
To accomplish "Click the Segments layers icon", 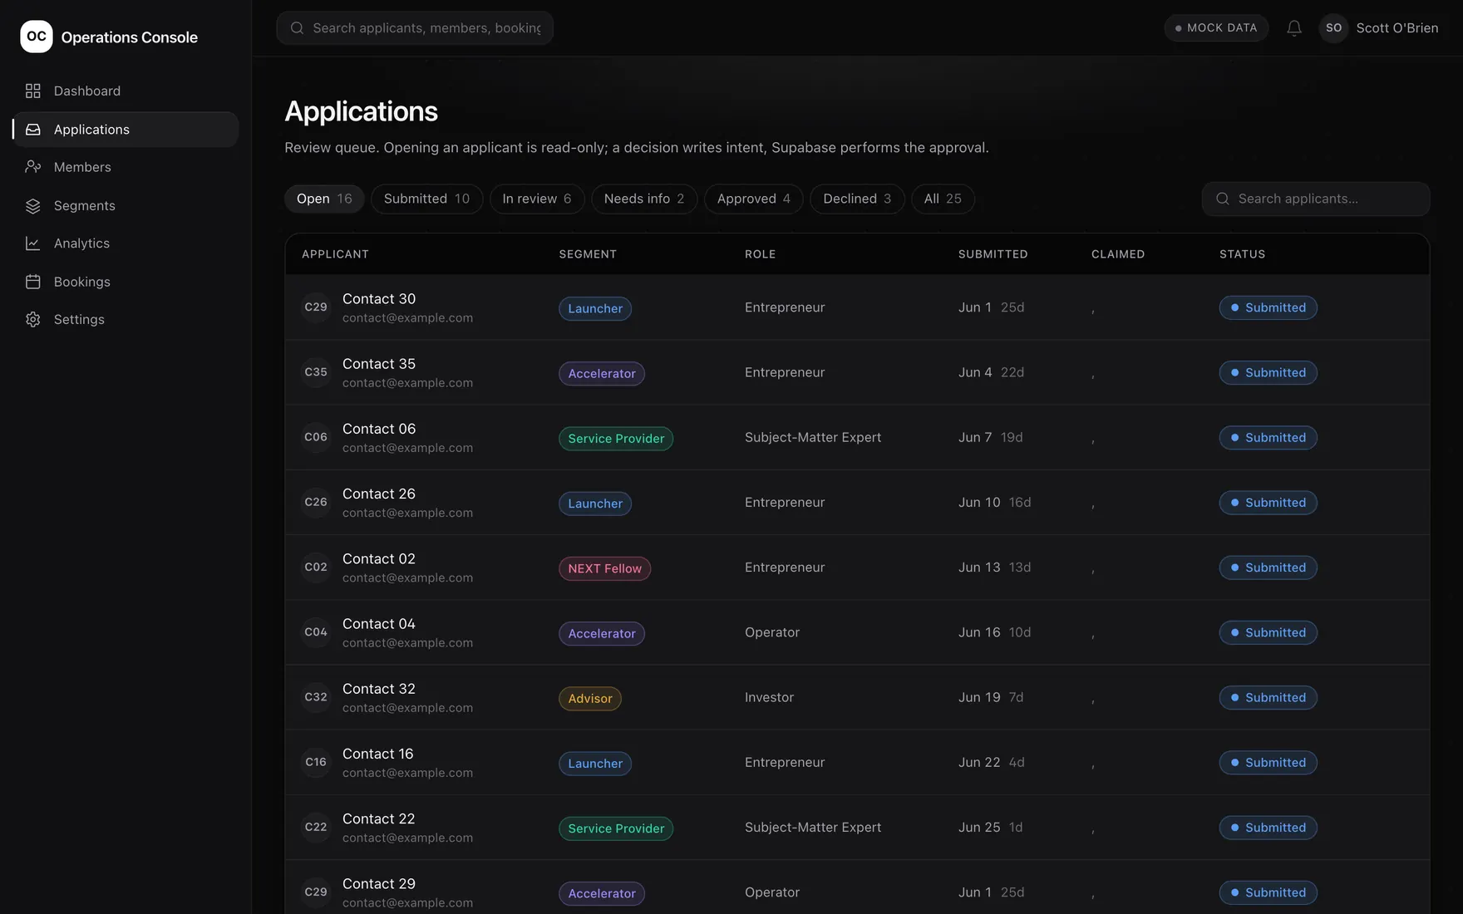I will [x=33, y=206].
